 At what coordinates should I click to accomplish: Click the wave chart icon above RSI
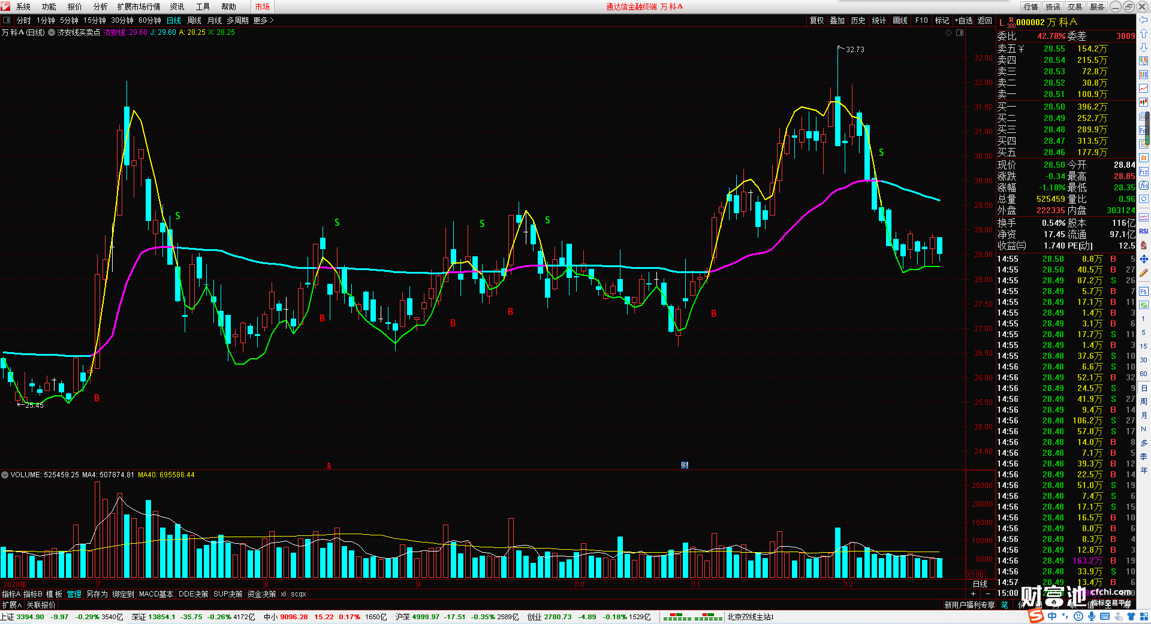[1143, 217]
